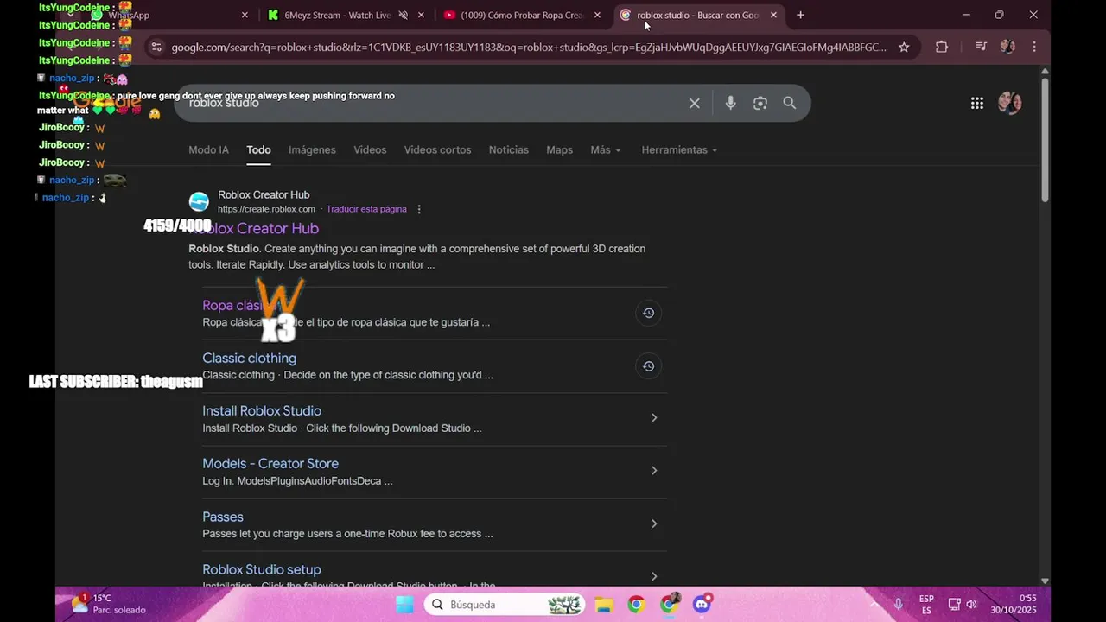
Task: Submit search with the magnifying glass icon
Action: point(789,103)
